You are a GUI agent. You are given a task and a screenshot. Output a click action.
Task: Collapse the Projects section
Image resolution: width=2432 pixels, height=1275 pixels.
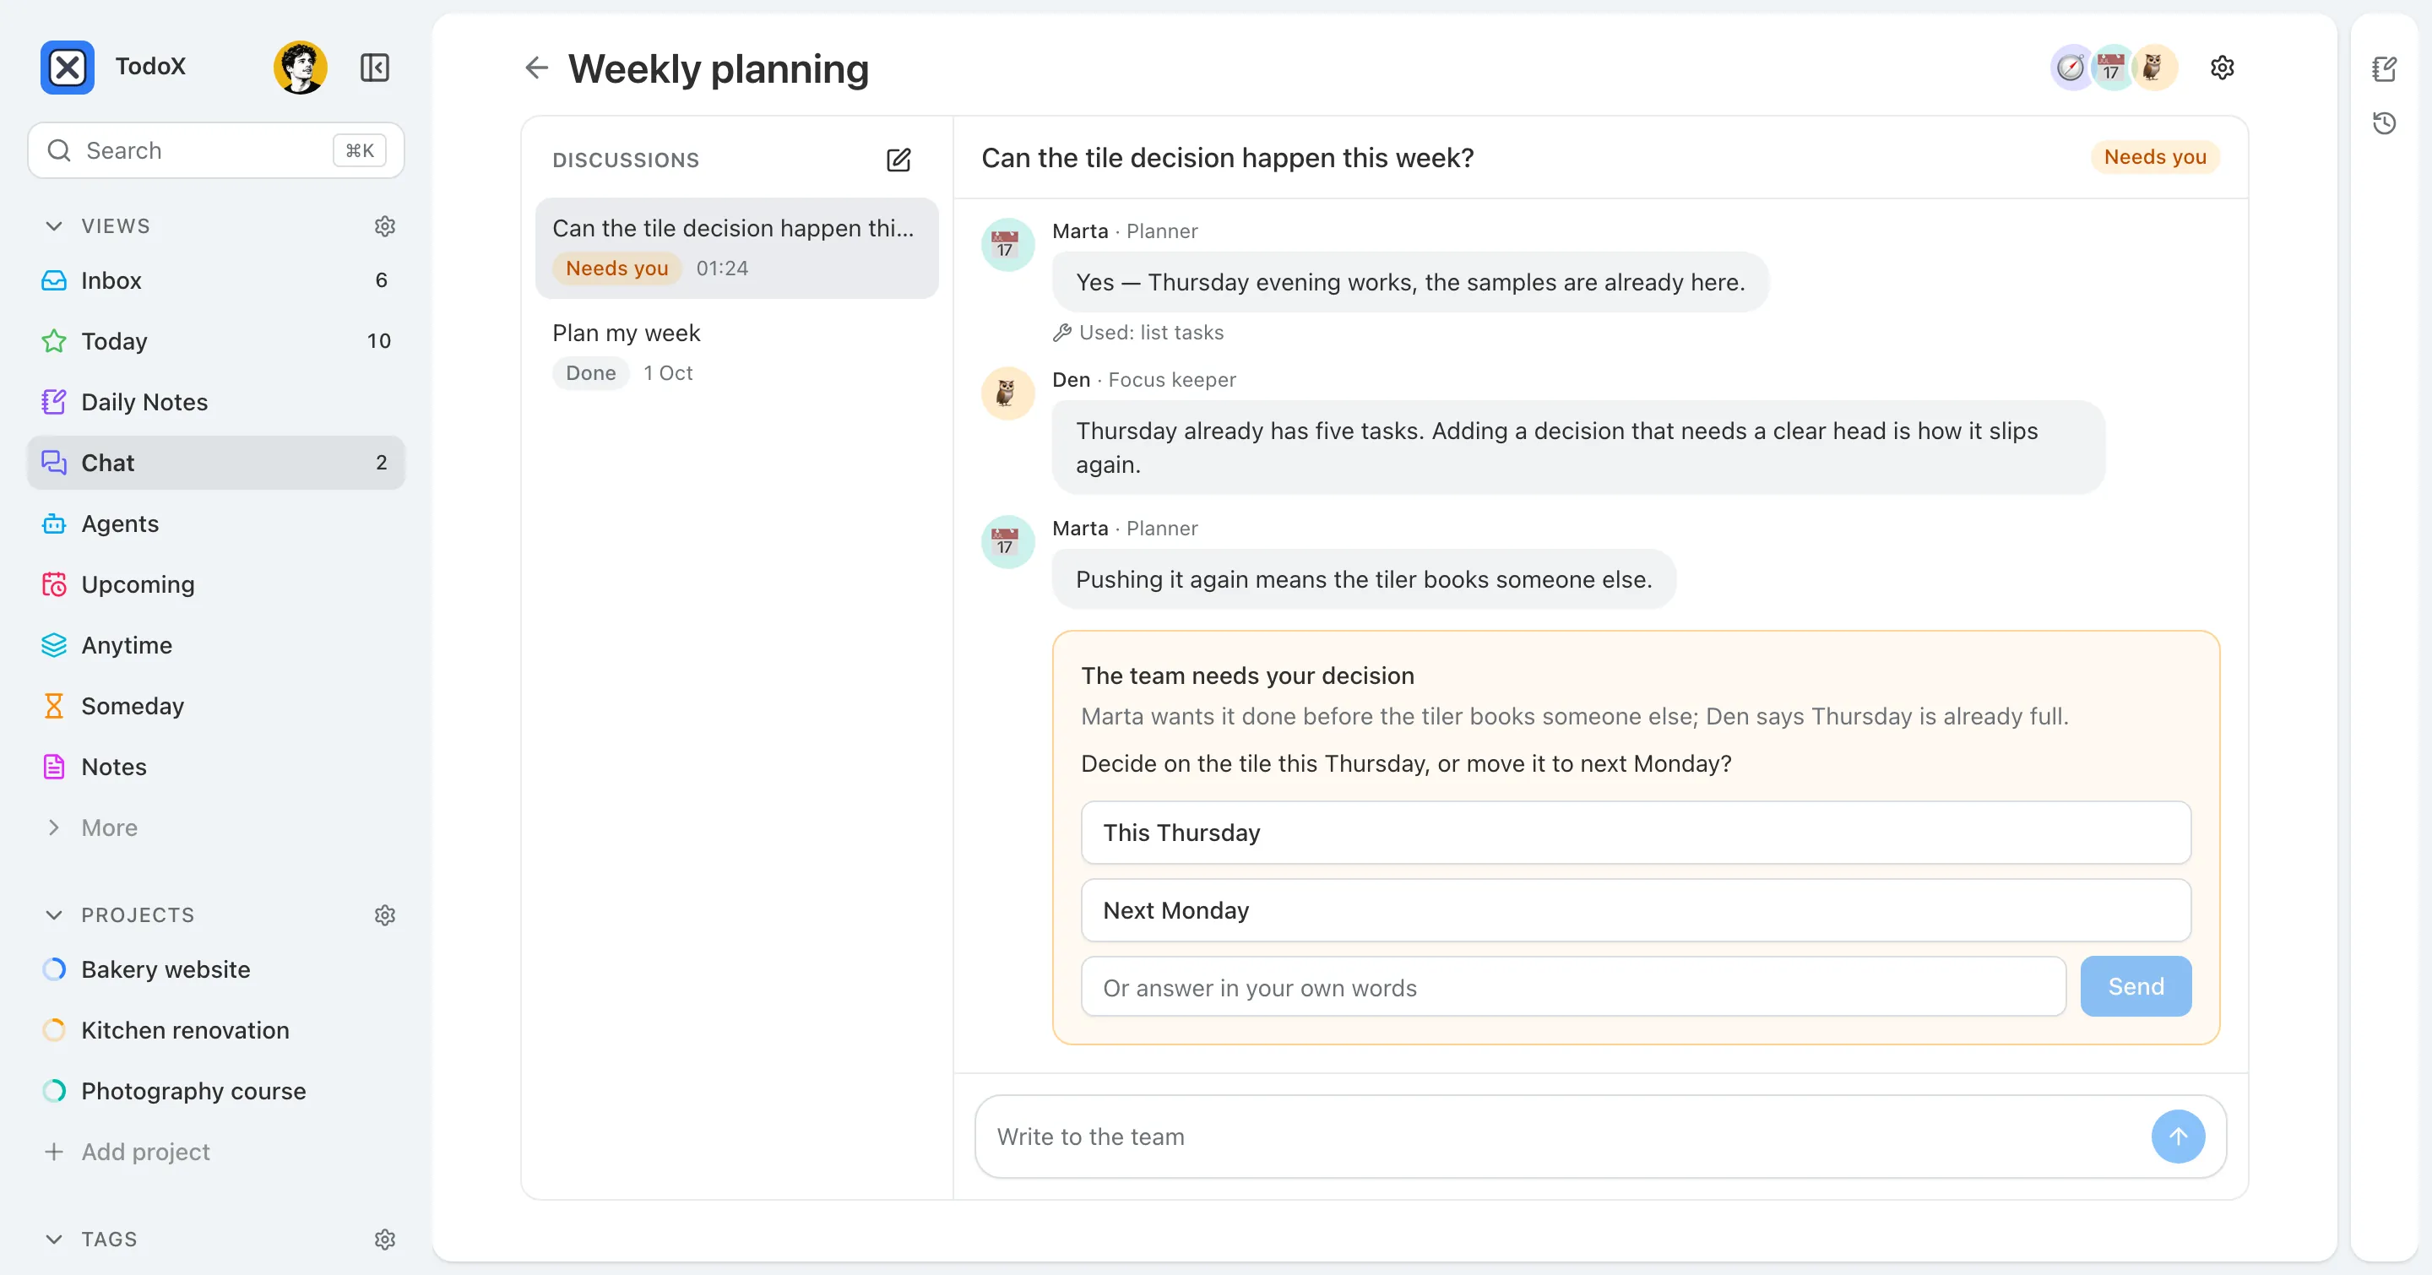click(54, 915)
